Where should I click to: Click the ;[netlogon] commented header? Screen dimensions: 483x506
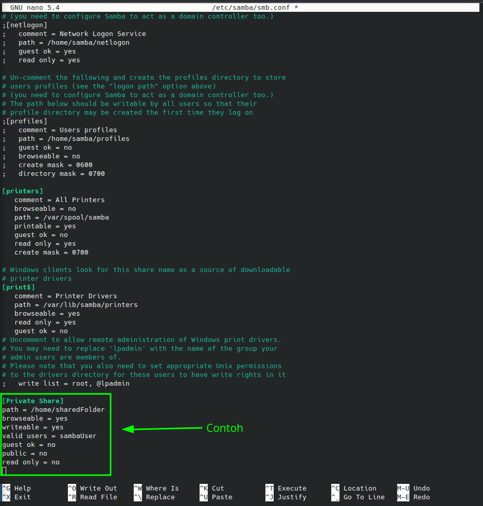[x=25, y=25]
